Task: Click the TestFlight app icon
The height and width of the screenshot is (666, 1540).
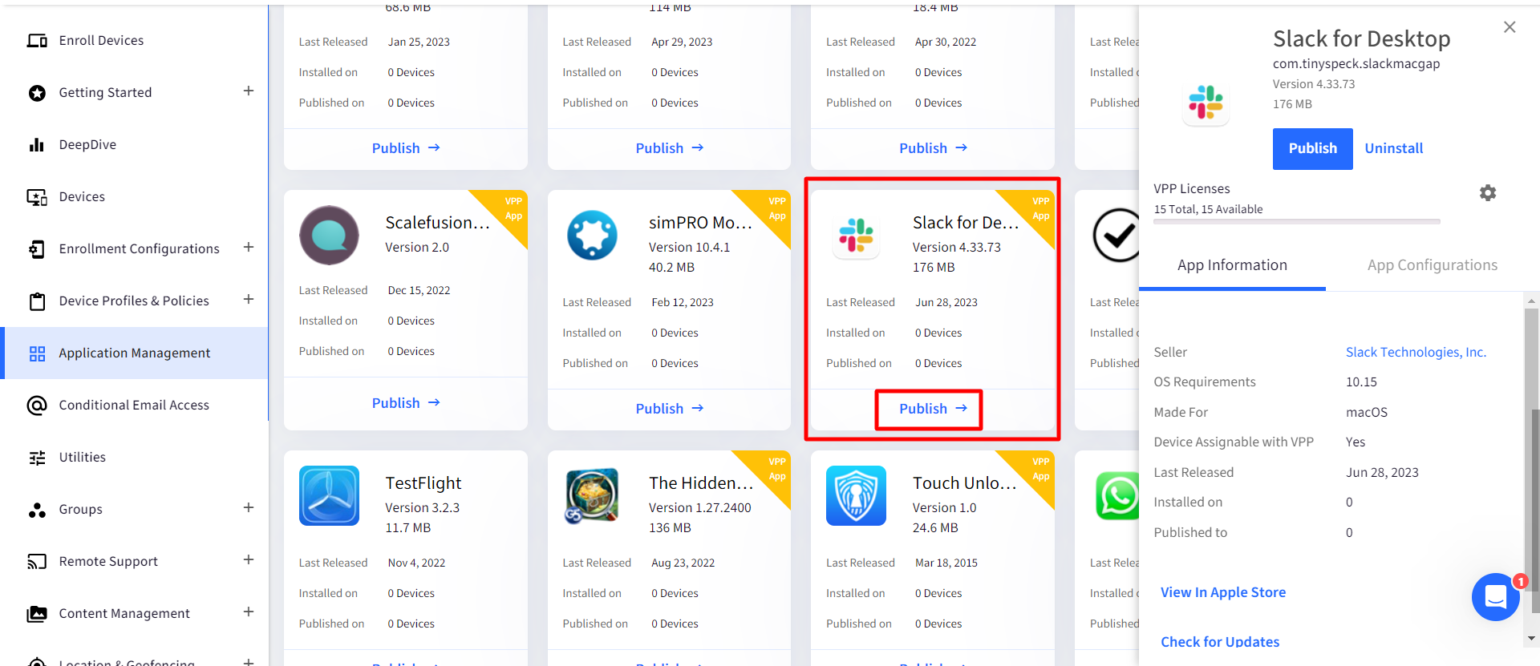Action: pyautogui.click(x=329, y=495)
